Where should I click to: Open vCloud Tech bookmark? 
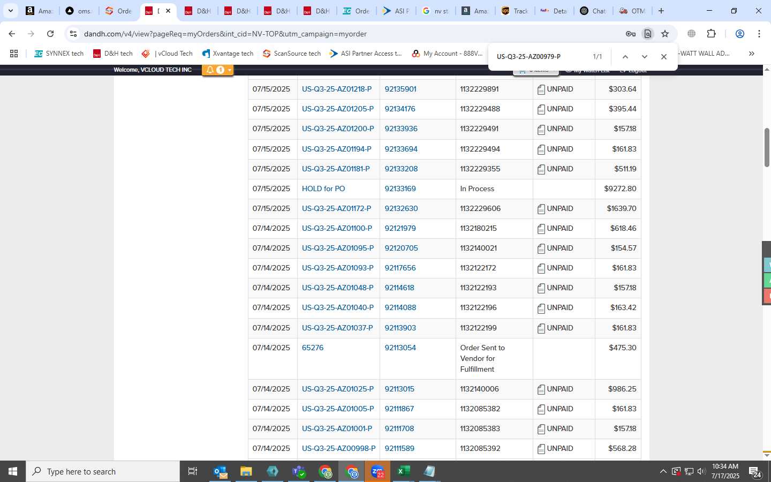click(x=167, y=54)
